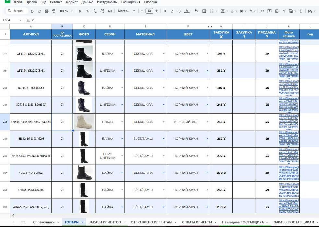Toggle Italic formatting

[172, 11]
